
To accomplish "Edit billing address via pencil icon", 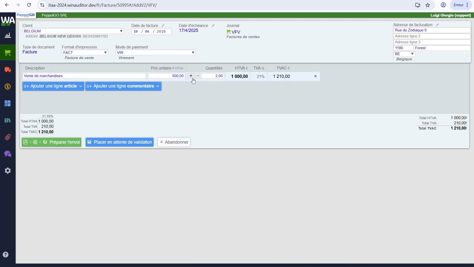I will [x=437, y=25].
